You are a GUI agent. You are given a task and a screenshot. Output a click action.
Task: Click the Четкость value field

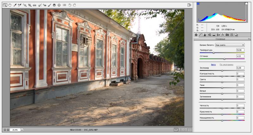pos(240,106)
